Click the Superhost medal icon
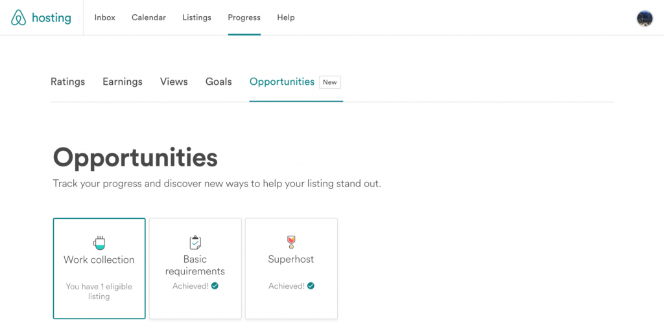The height and width of the screenshot is (323, 664). pyautogui.click(x=291, y=242)
